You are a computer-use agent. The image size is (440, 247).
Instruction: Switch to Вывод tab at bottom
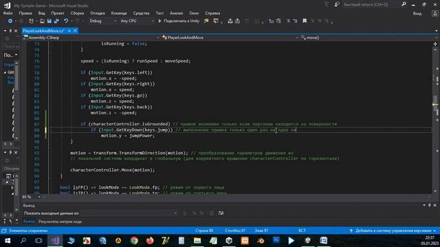click(29, 222)
